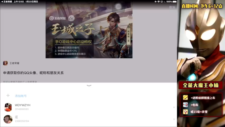
Task: Choose account named 江
Action: pyautogui.click(x=16, y=117)
